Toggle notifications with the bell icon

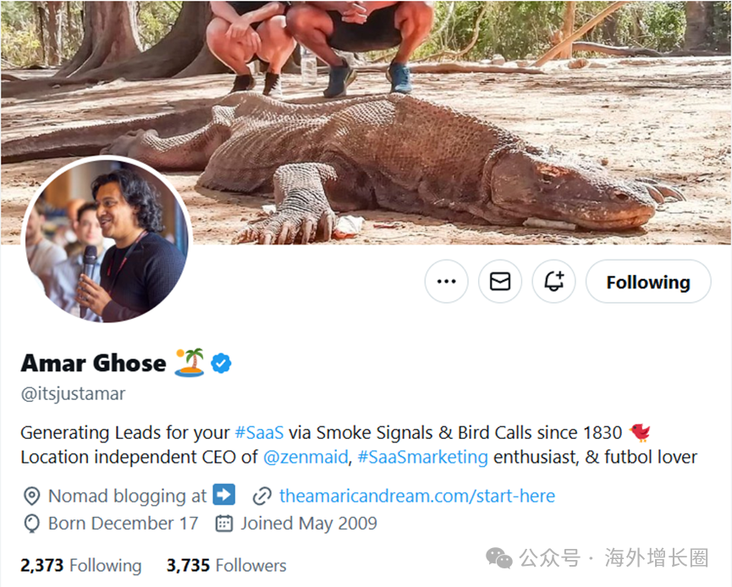(553, 282)
